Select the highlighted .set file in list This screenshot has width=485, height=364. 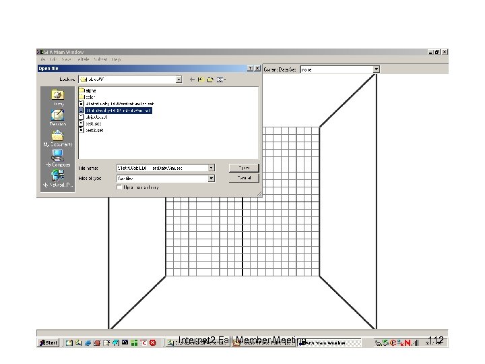(x=115, y=111)
